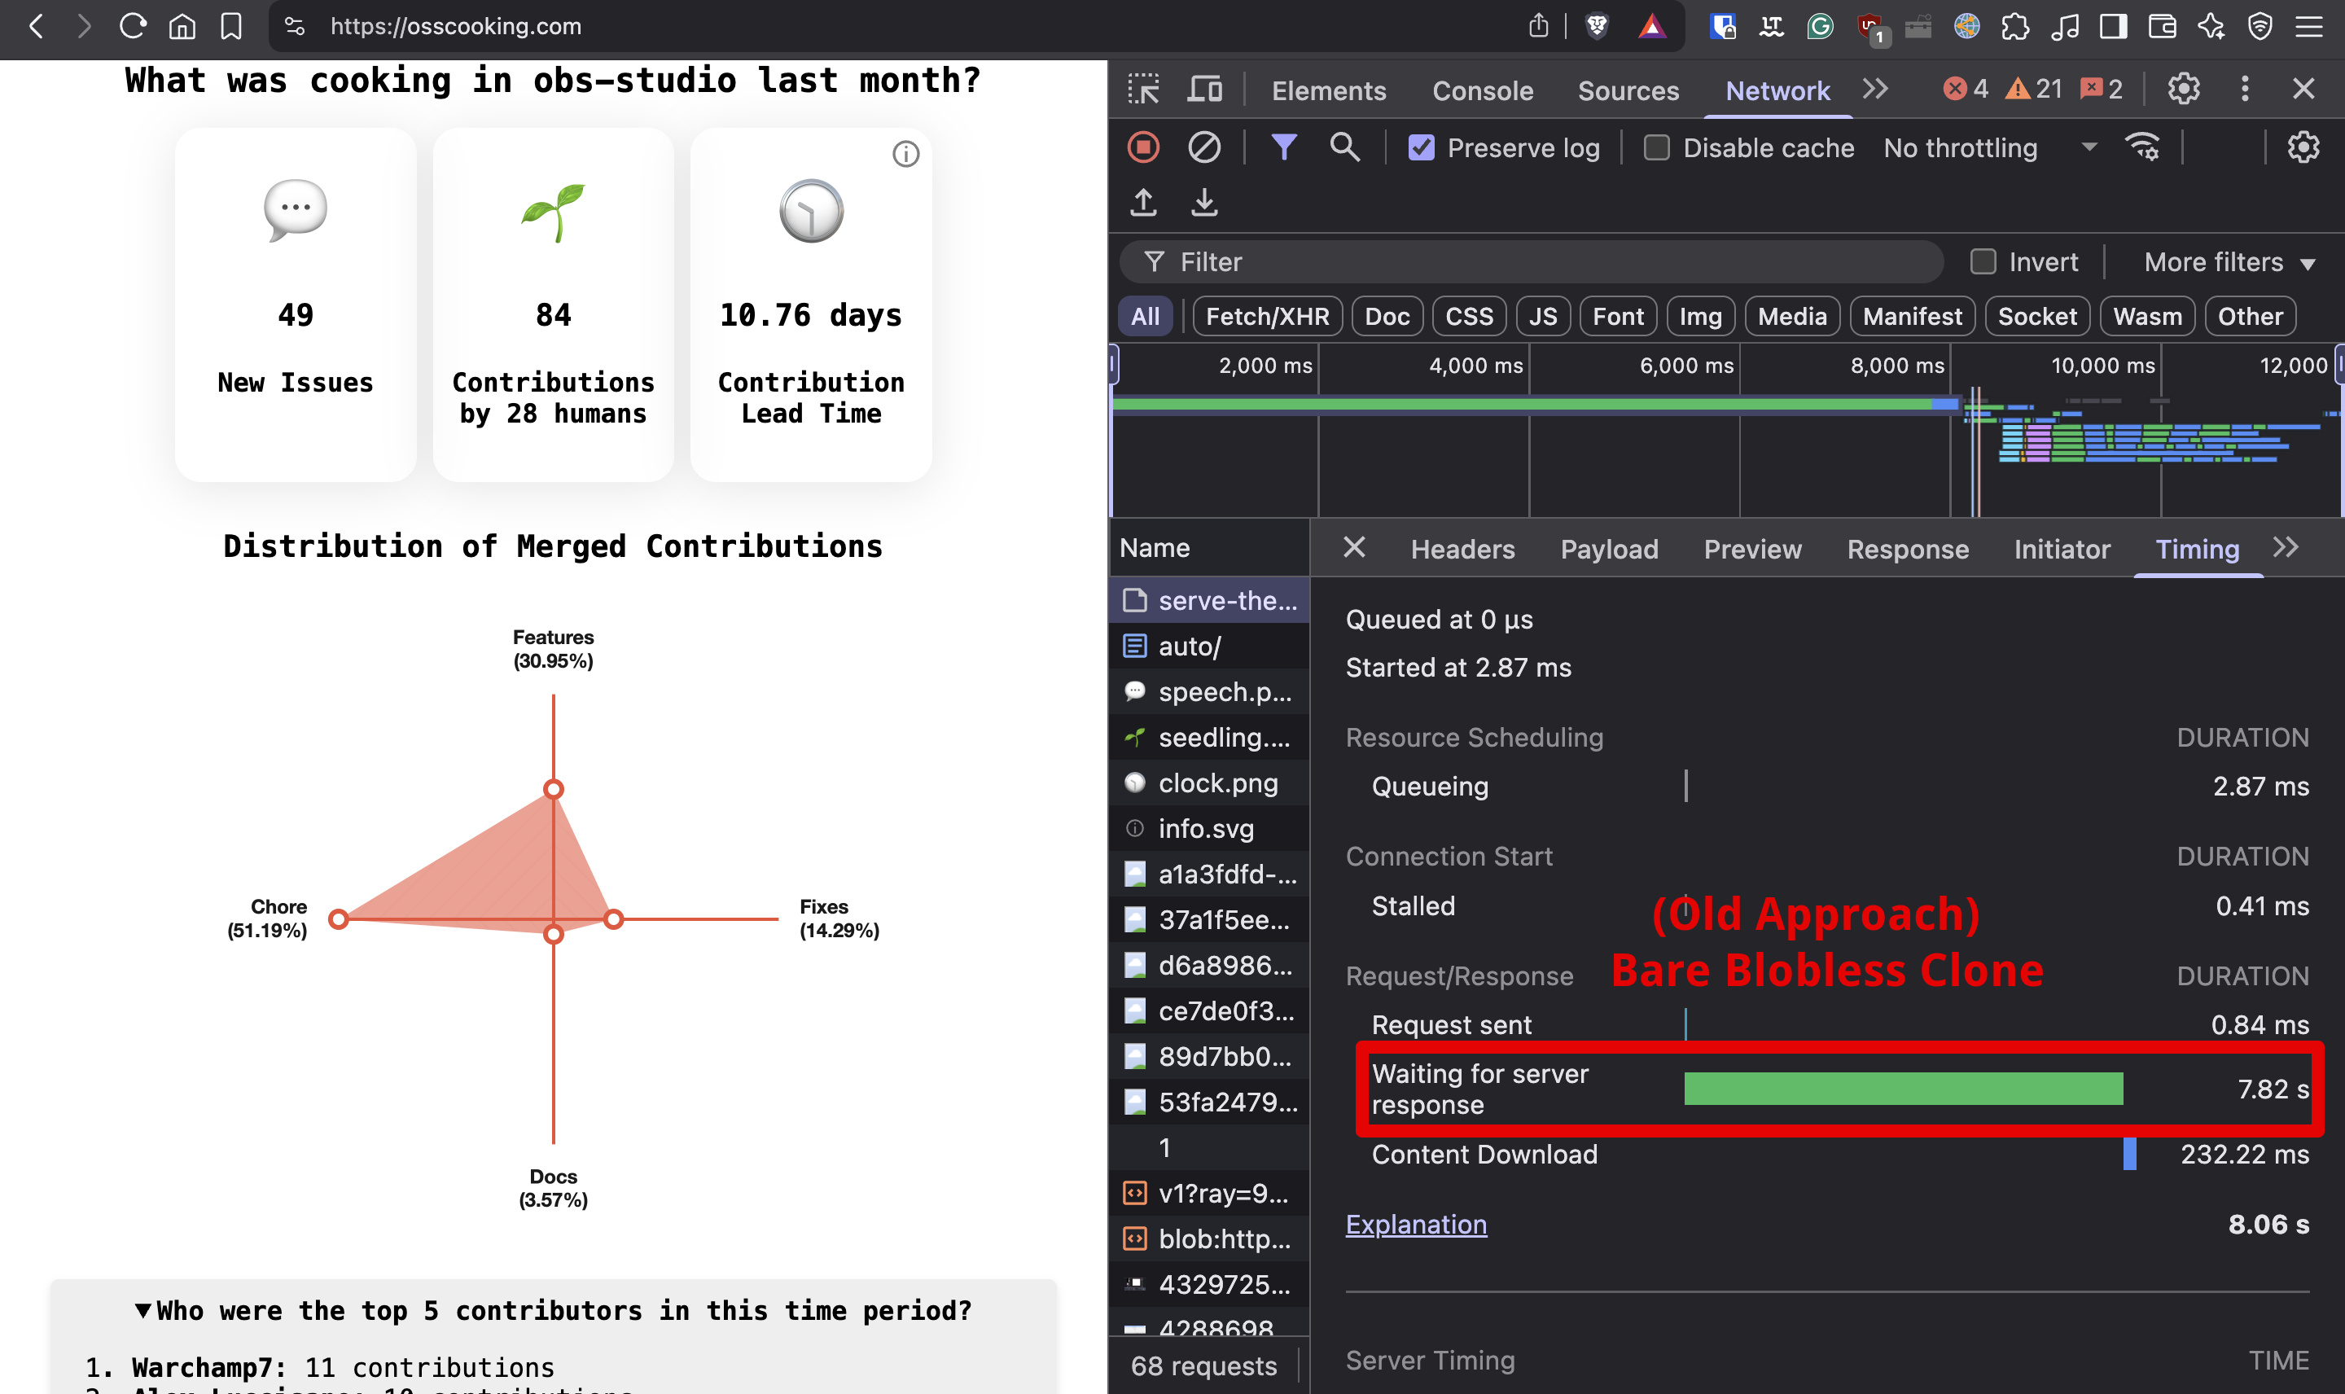
Task: Open the Initiator tab
Action: (x=2062, y=549)
